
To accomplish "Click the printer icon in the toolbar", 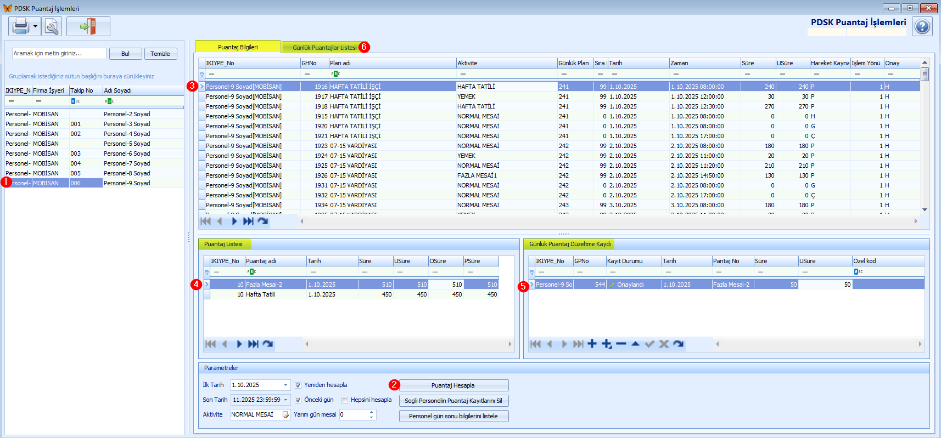I will point(20,26).
